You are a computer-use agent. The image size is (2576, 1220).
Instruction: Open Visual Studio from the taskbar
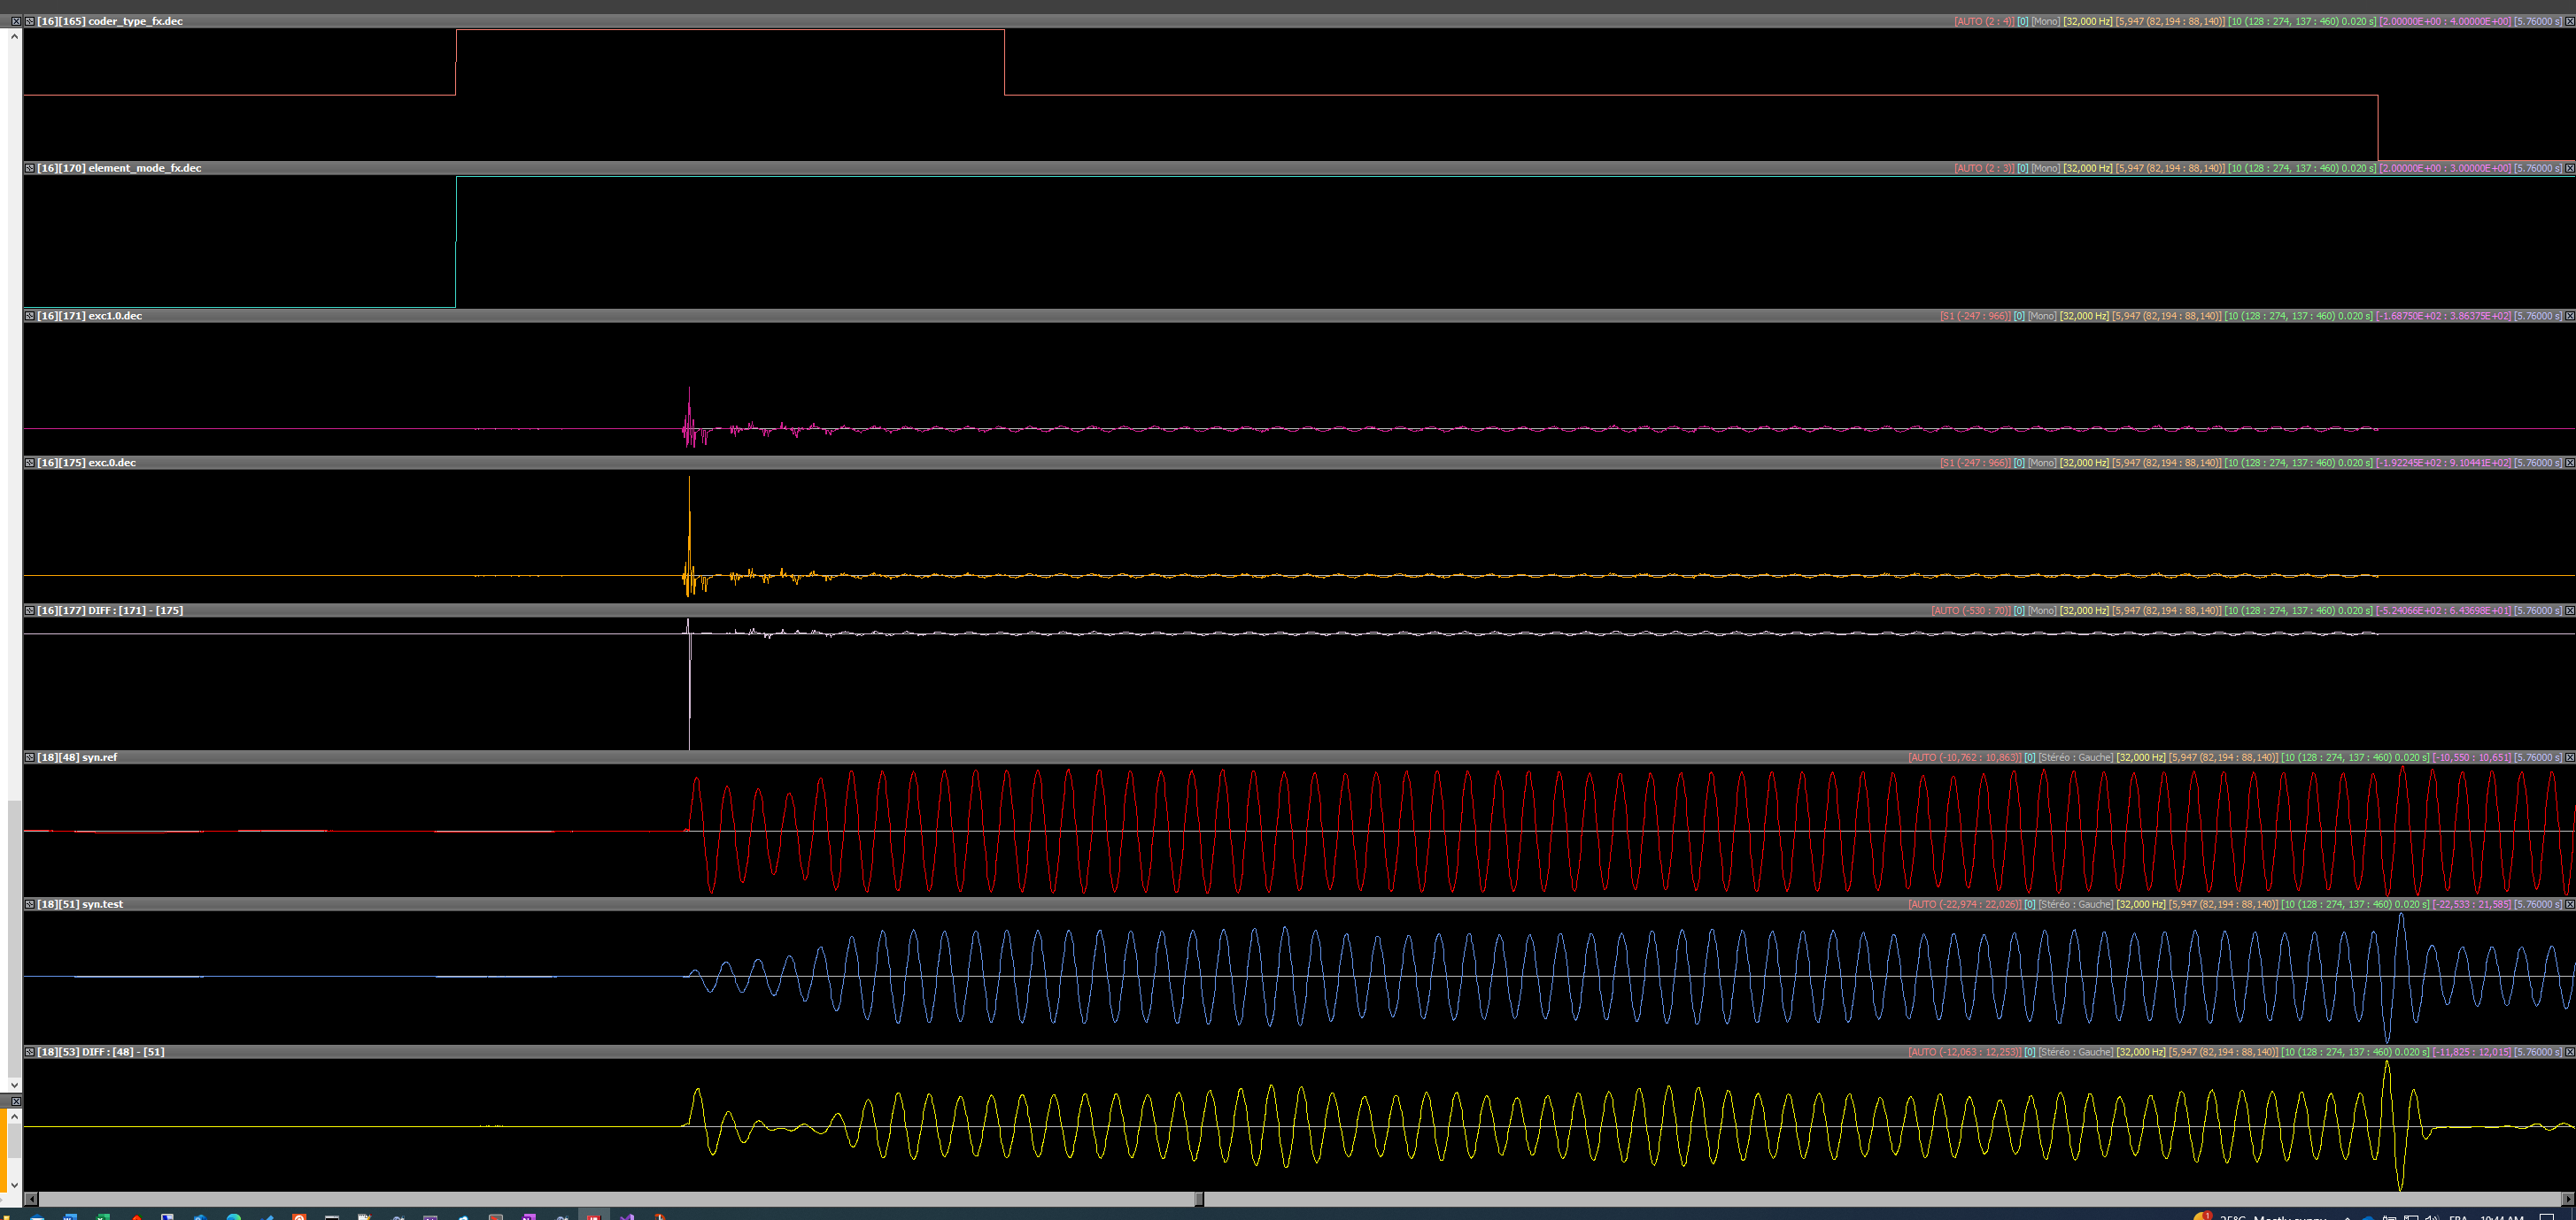point(627,1216)
